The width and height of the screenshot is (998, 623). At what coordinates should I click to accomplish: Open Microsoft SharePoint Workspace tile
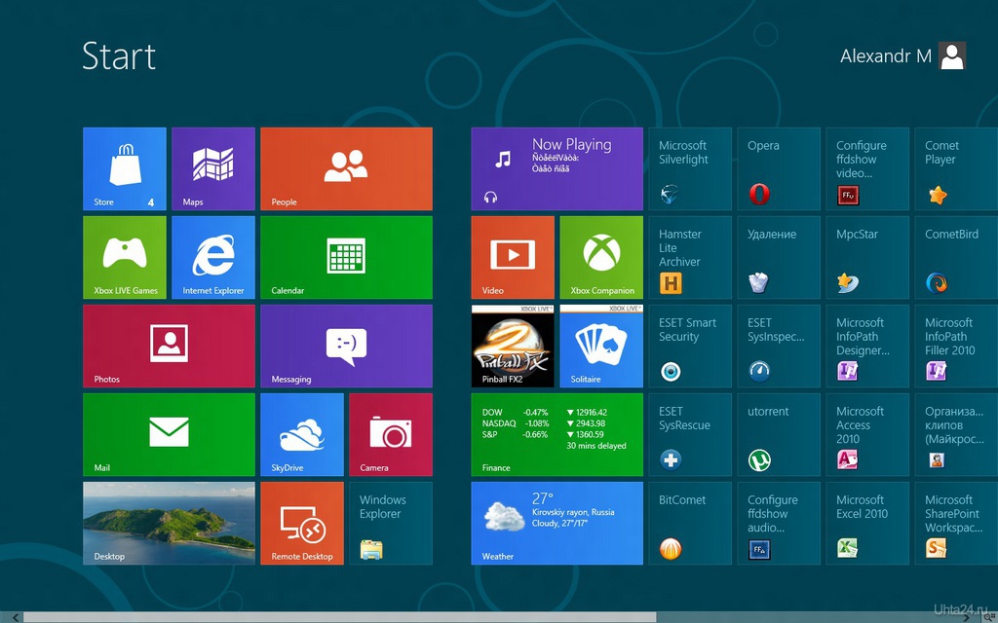[956, 523]
